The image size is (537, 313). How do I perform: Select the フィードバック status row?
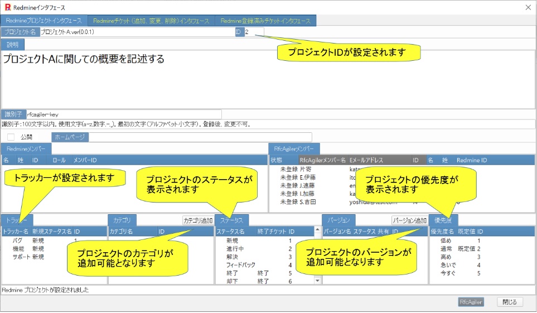click(264, 265)
